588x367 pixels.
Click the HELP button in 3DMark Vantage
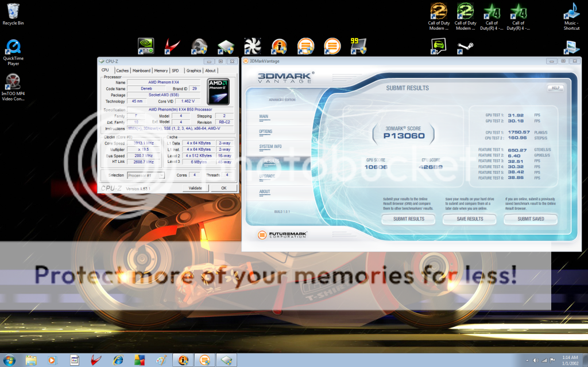click(x=555, y=88)
